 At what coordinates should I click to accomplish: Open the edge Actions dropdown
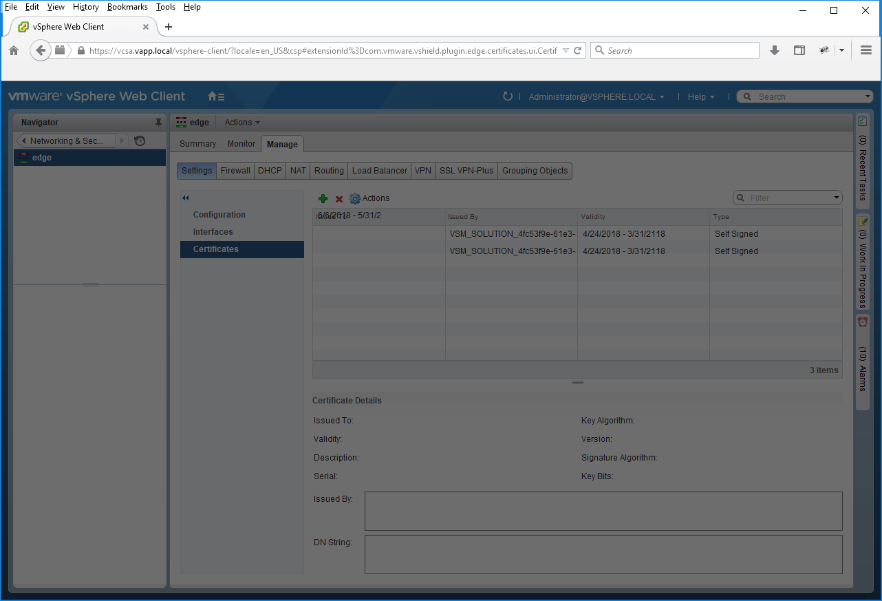tap(242, 123)
